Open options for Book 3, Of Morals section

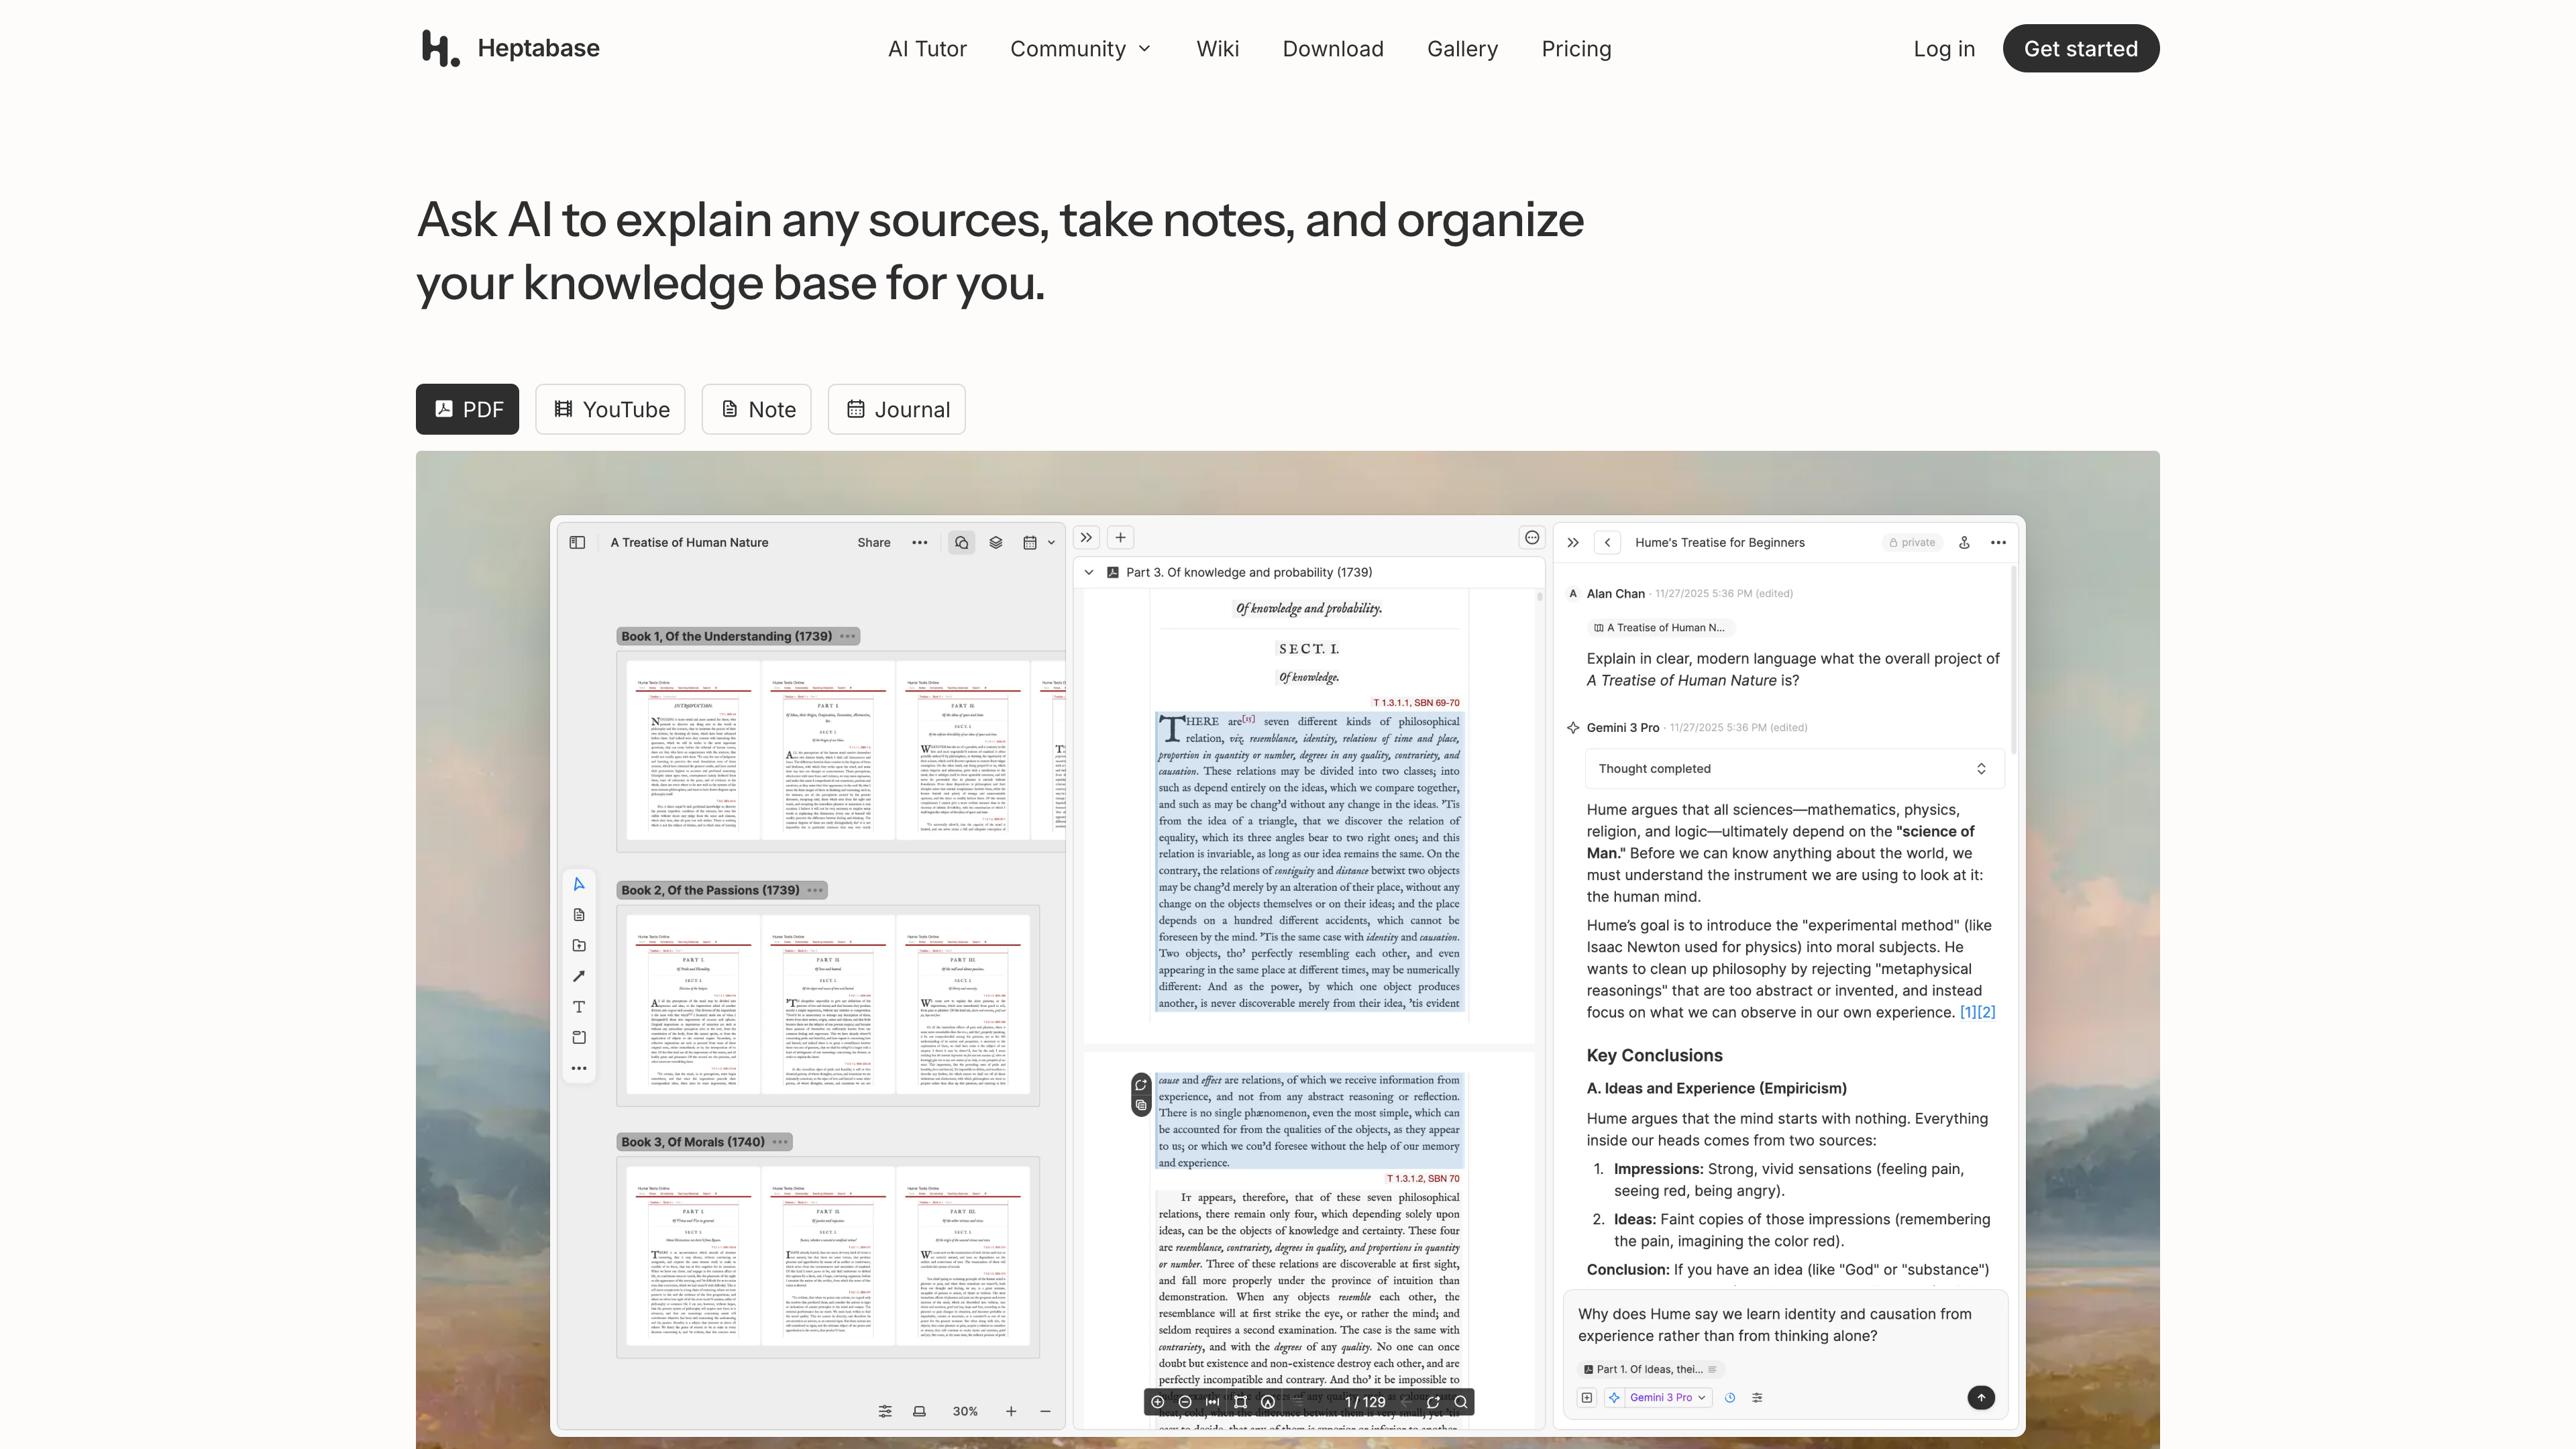pos(780,1142)
